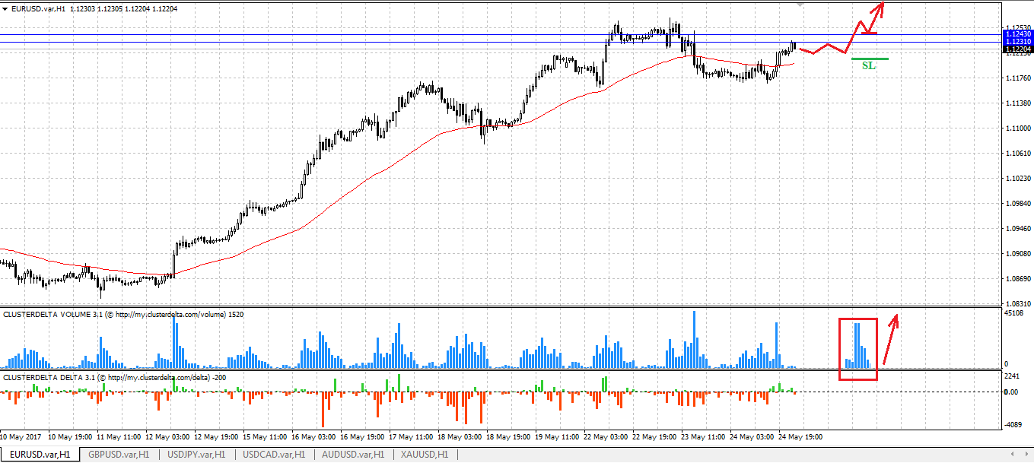Select the XAUUSD,H1 chart tab
This screenshot has height=463, width=1034.
tap(425, 455)
